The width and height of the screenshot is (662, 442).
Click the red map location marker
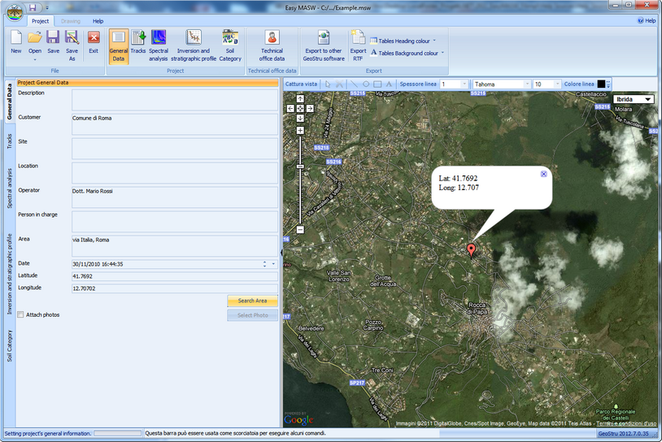[471, 250]
